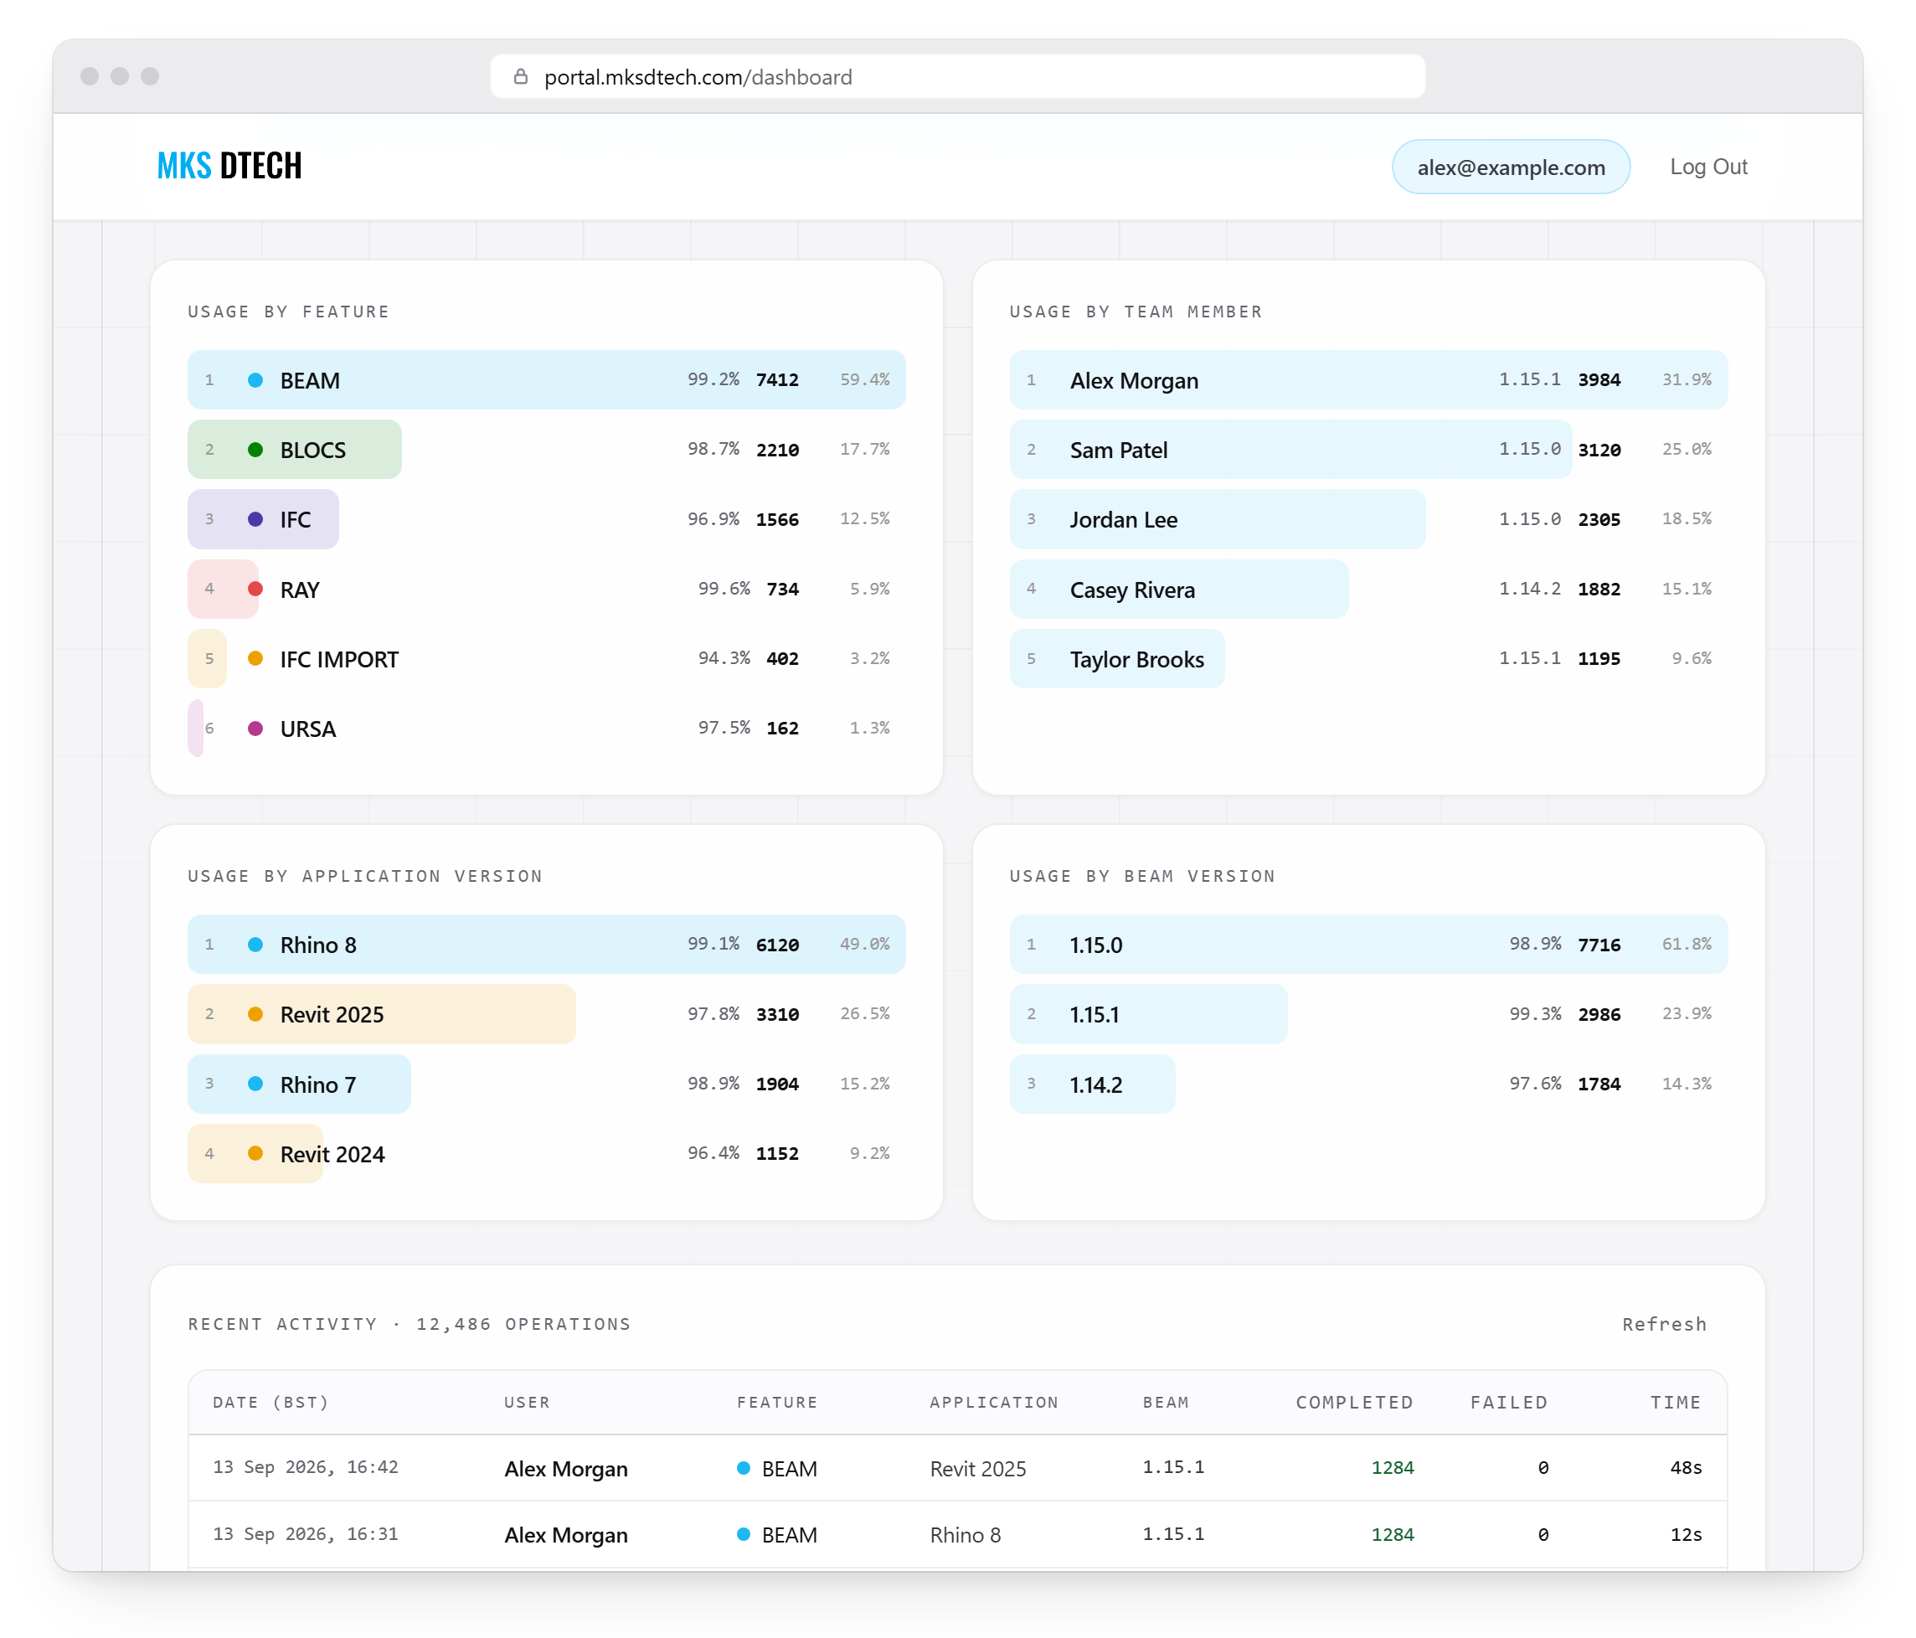1916x1638 pixels.
Task: Open the 13 Sep 2026, 16:31 activity row
Action: coord(957,1534)
